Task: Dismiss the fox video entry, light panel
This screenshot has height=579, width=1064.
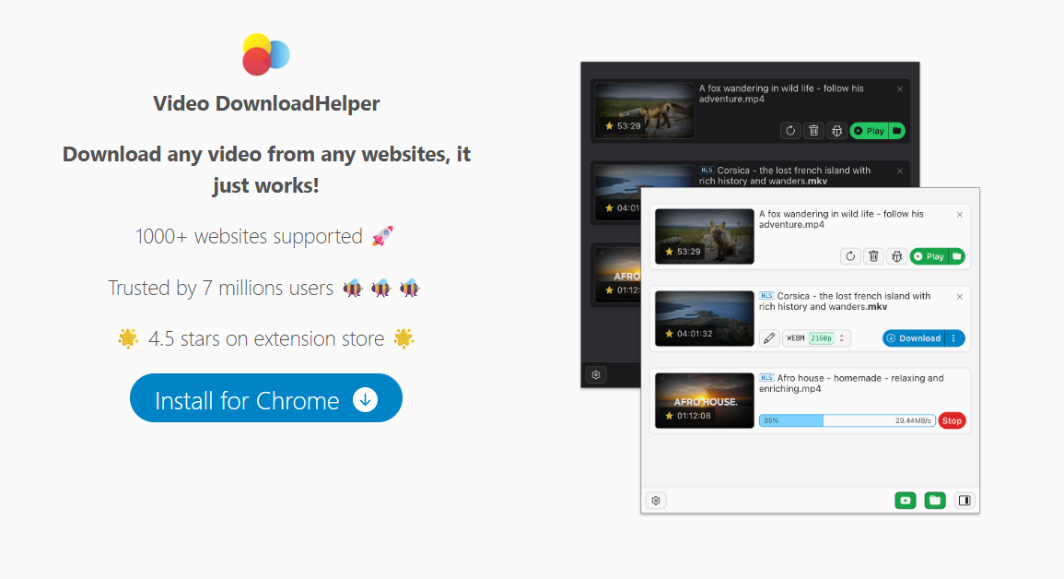Action: click(x=960, y=215)
